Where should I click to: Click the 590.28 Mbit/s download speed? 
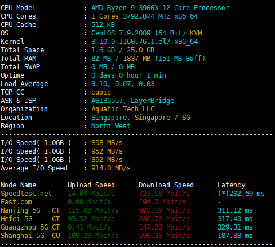pos(164,236)
